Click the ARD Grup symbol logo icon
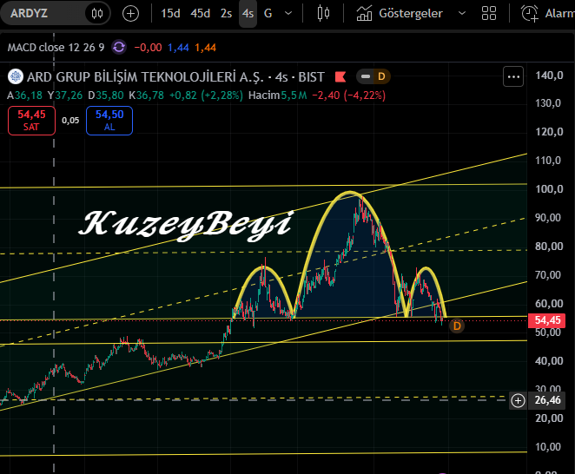Screen dimensions: 575x474 tap(16, 76)
